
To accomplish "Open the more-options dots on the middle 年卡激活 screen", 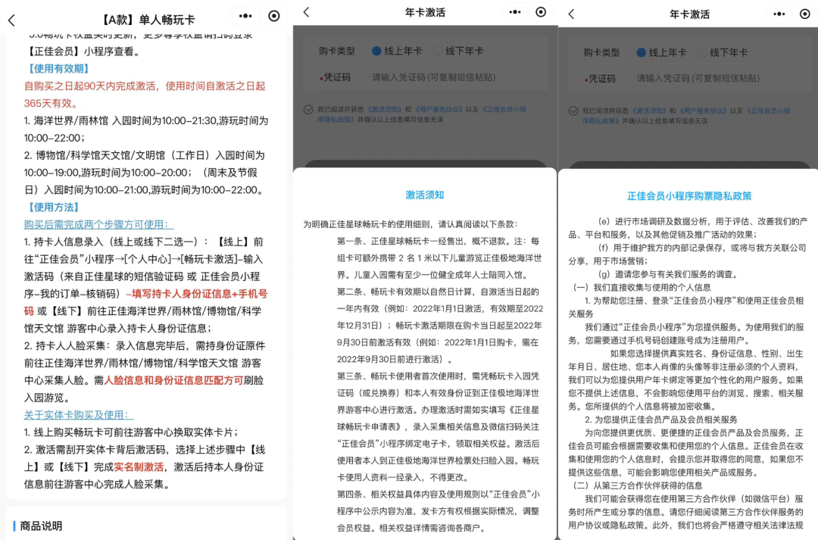I will [515, 12].
